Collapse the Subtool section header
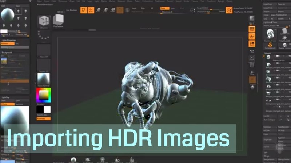 (x=267, y=53)
